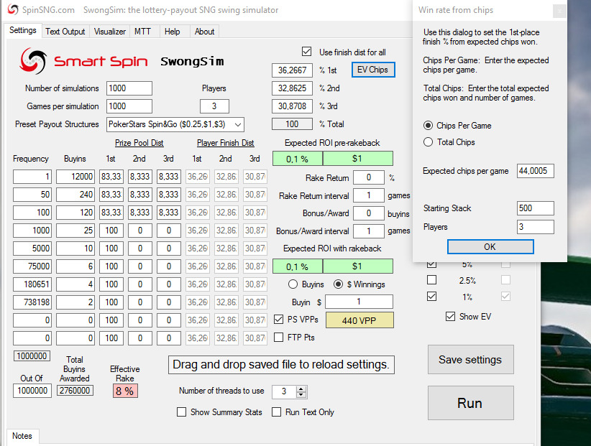The width and height of the screenshot is (591, 446).
Task: Enable Run Text Only checkbox
Action: click(x=276, y=412)
